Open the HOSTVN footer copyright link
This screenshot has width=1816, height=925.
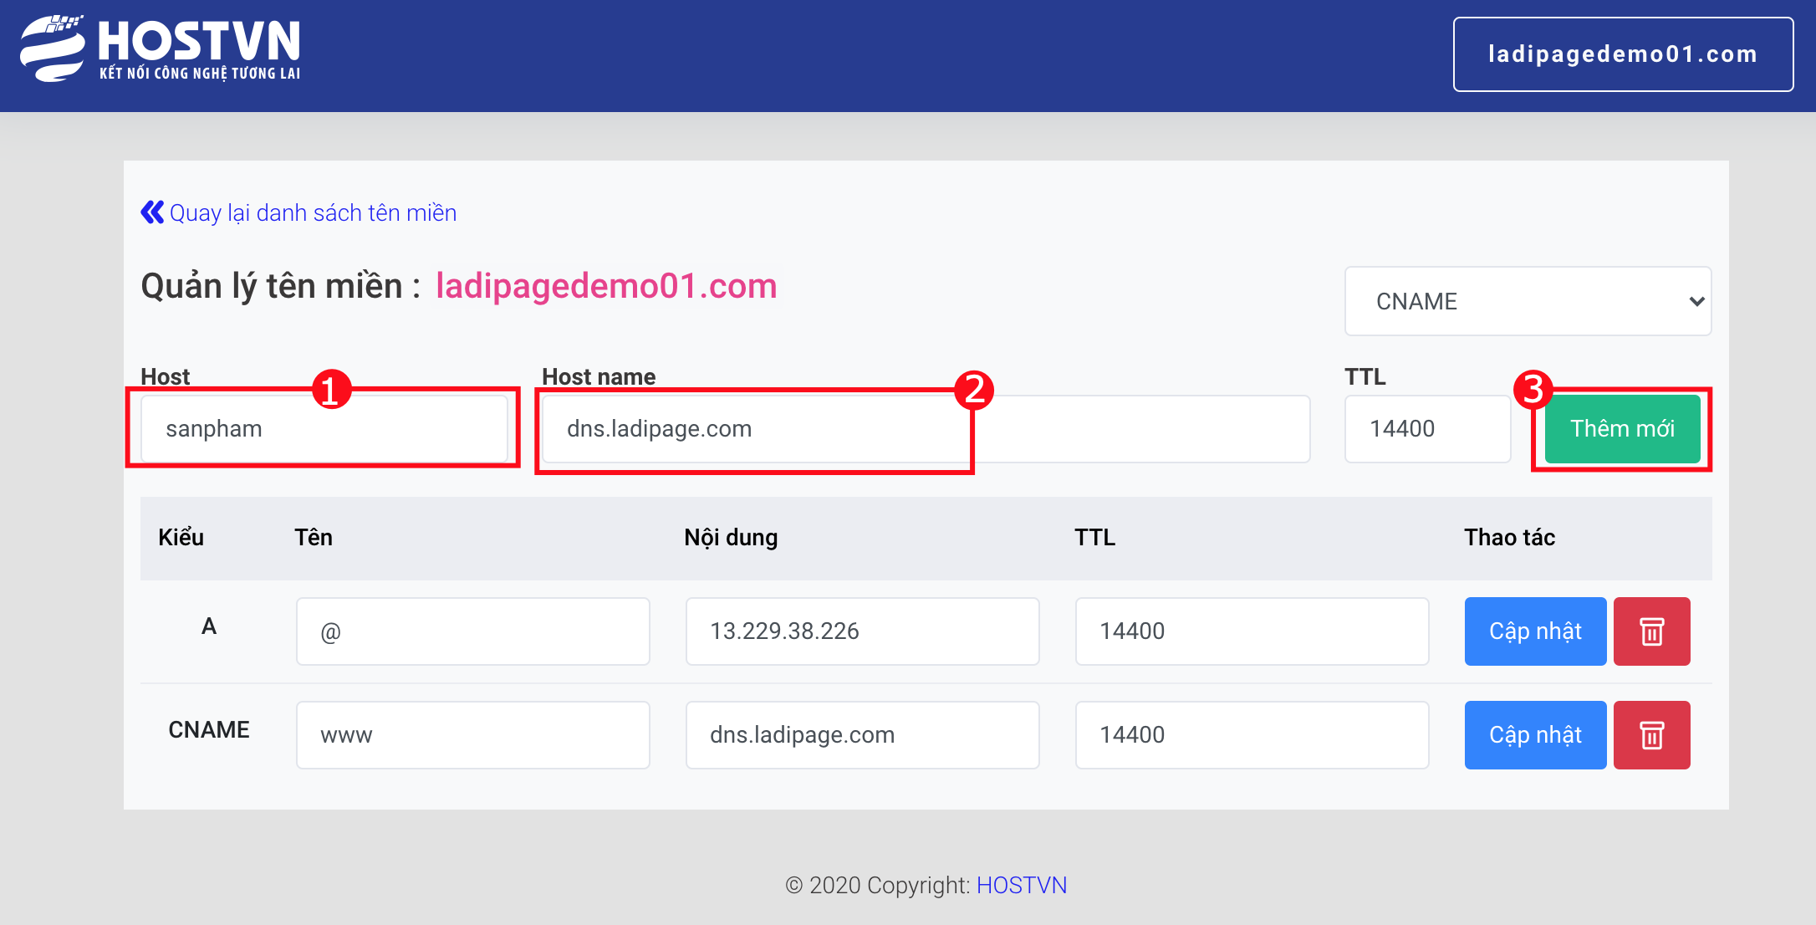1021,885
